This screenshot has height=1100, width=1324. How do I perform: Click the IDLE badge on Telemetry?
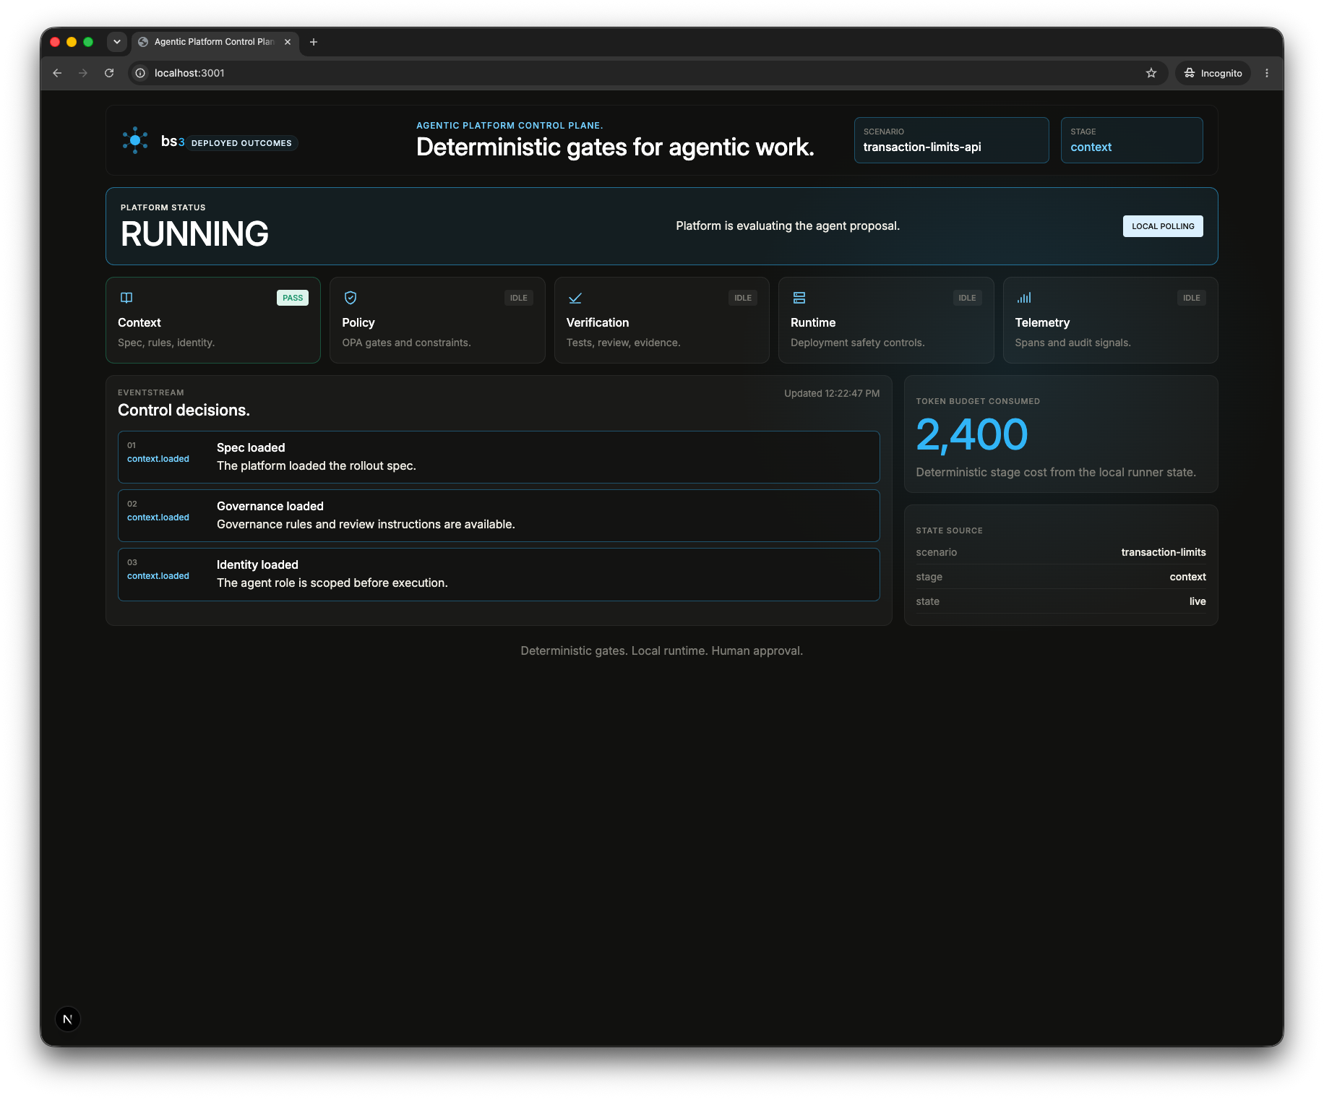click(x=1191, y=298)
